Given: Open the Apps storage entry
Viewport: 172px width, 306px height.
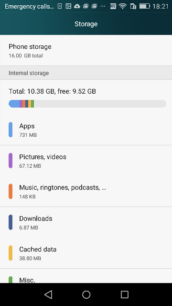Looking at the screenshot, I should click(86, 130).
